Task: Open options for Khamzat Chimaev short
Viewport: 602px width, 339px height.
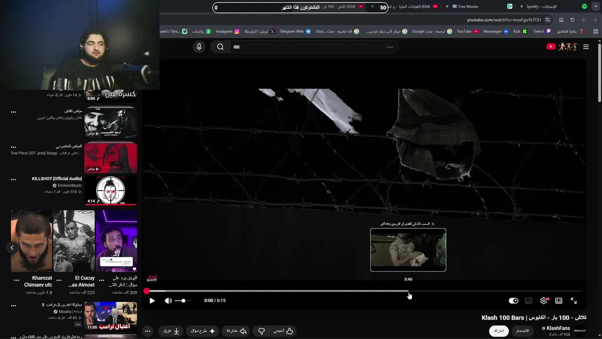Action: [x=16, y=280]
